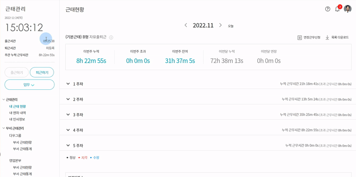Image resolution: width=356 pixels, height=177 pixels.
Task: Open 부서 근태통계 under 영업본부
Action: click(22, 174)
